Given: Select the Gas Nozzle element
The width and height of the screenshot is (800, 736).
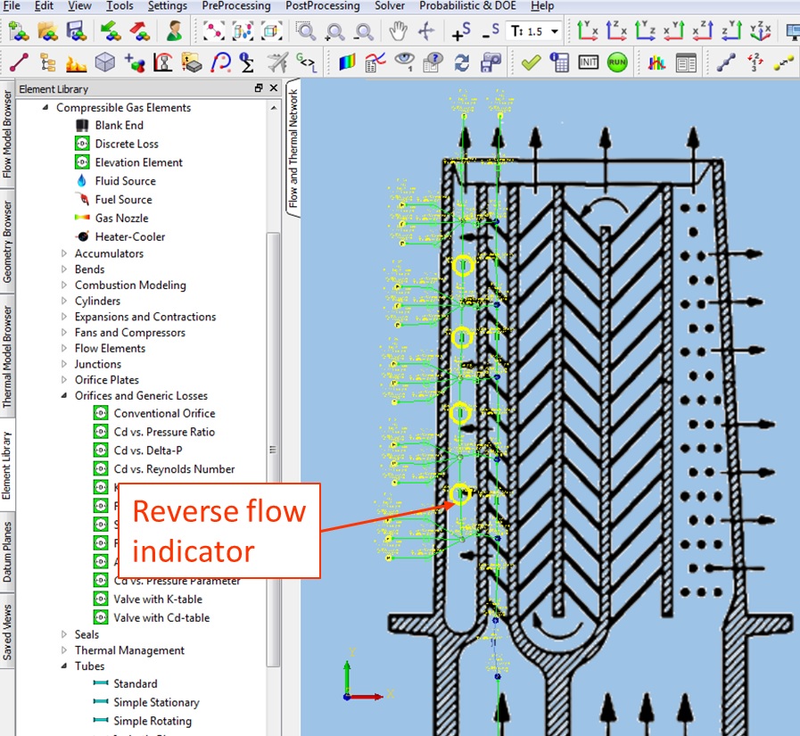Looking at the screenshot, I should [121, 219].
